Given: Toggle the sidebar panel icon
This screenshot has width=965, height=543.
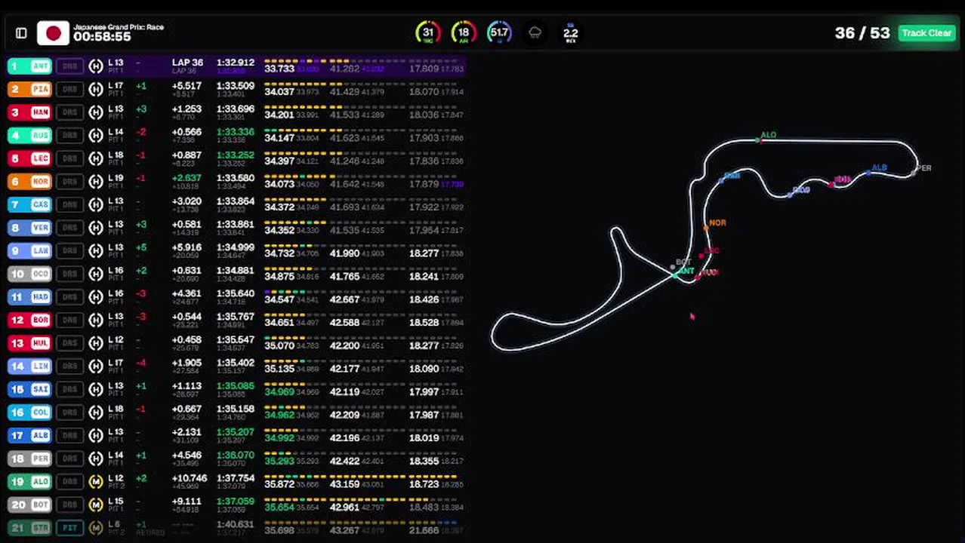Looking at the screenshot, I should point(21,33).
